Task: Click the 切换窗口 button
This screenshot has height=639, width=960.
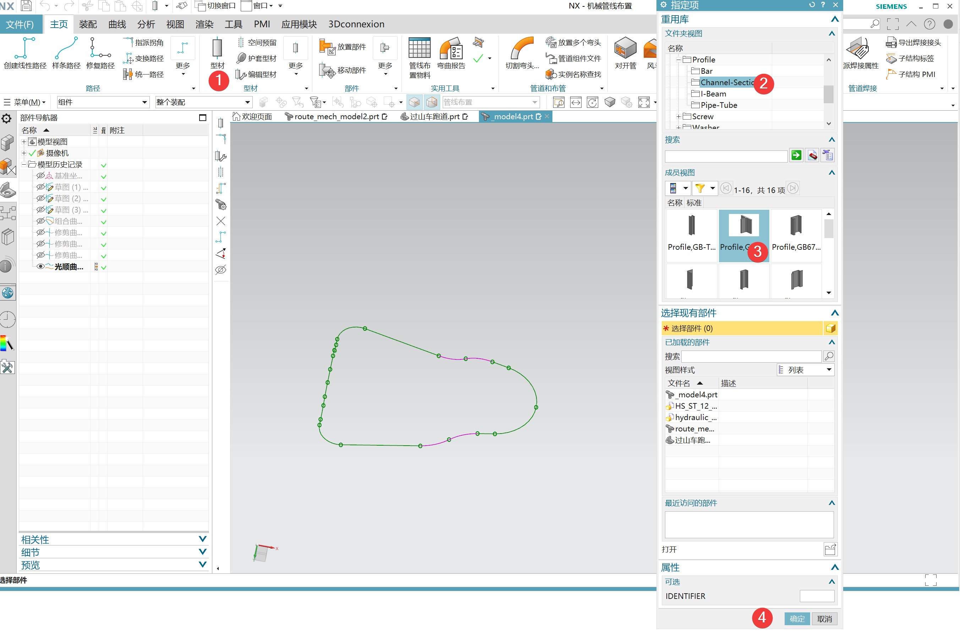Action: tap(216, 6)
